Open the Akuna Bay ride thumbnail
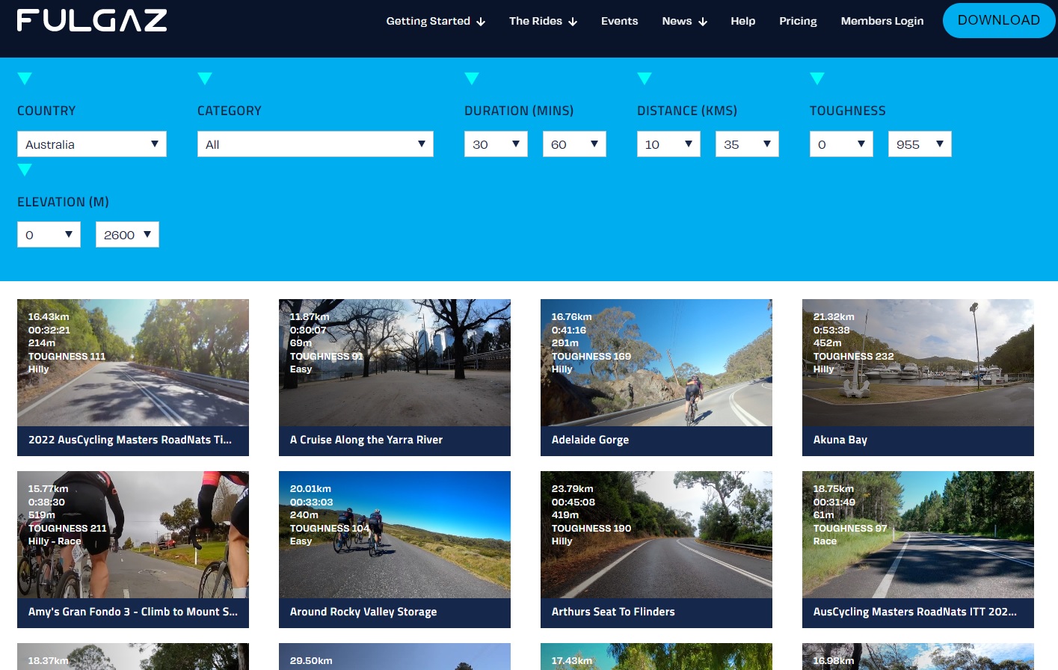The width and height of the screenshot is (1058, 670). pyautogui.click(x=917, y=363)
